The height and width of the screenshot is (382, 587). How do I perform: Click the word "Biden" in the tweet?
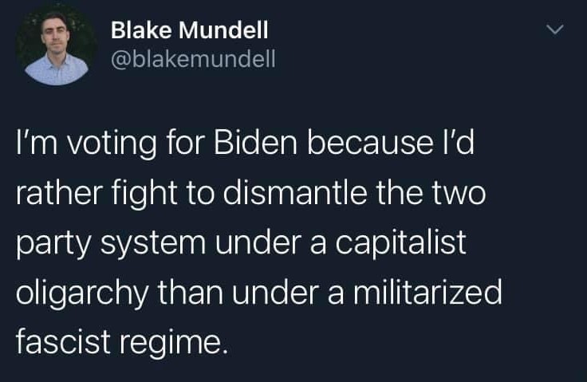(256, 143)
